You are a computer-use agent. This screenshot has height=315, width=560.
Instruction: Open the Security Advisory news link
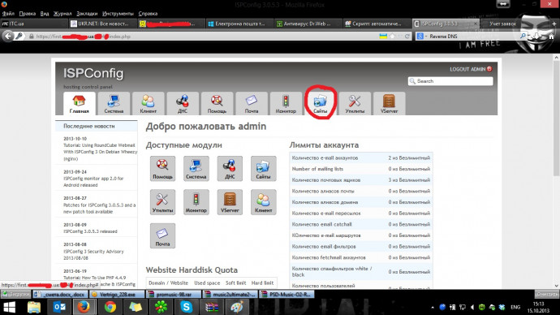93,255
